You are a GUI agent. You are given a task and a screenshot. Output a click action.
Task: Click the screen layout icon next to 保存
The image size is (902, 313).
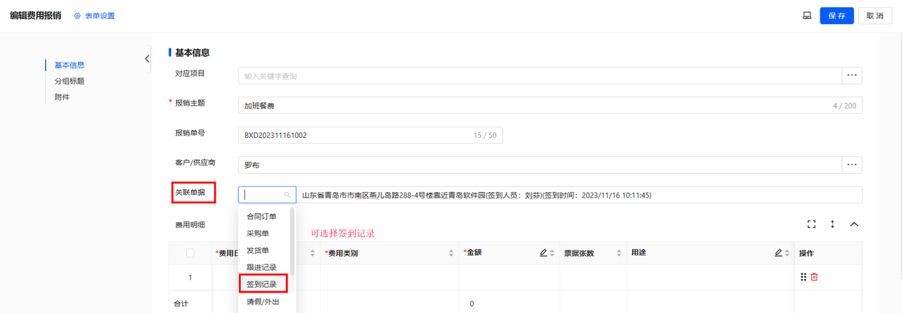tap(807, 15)
